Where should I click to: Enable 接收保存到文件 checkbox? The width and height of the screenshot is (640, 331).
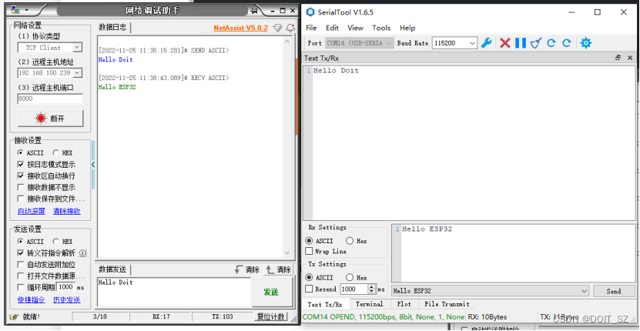(20, 199)
